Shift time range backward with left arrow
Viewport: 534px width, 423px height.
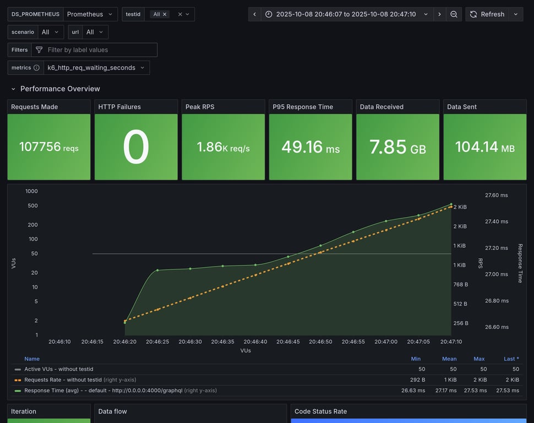(254, 14)
